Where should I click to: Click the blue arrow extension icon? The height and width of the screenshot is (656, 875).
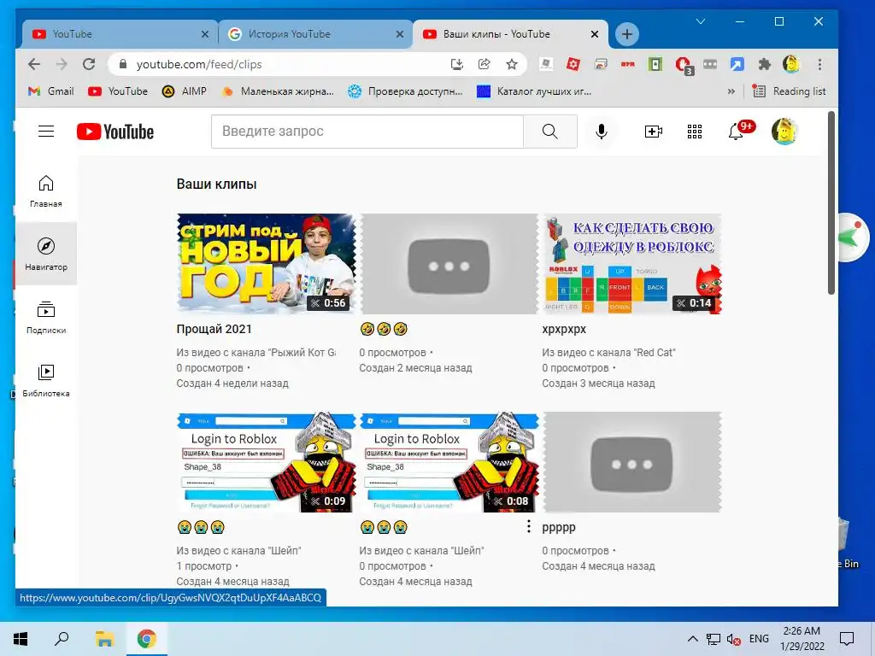pyautogui.click(x=737, y=64)
